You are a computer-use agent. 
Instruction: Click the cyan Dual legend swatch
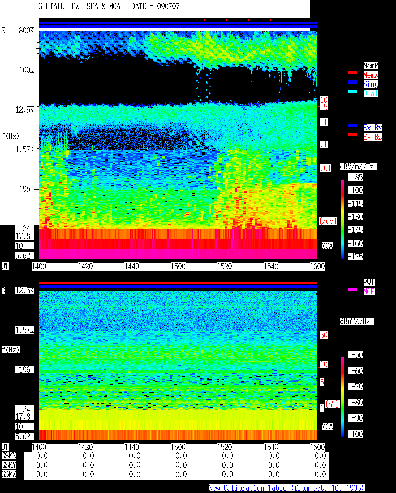[x=353, y=91]
